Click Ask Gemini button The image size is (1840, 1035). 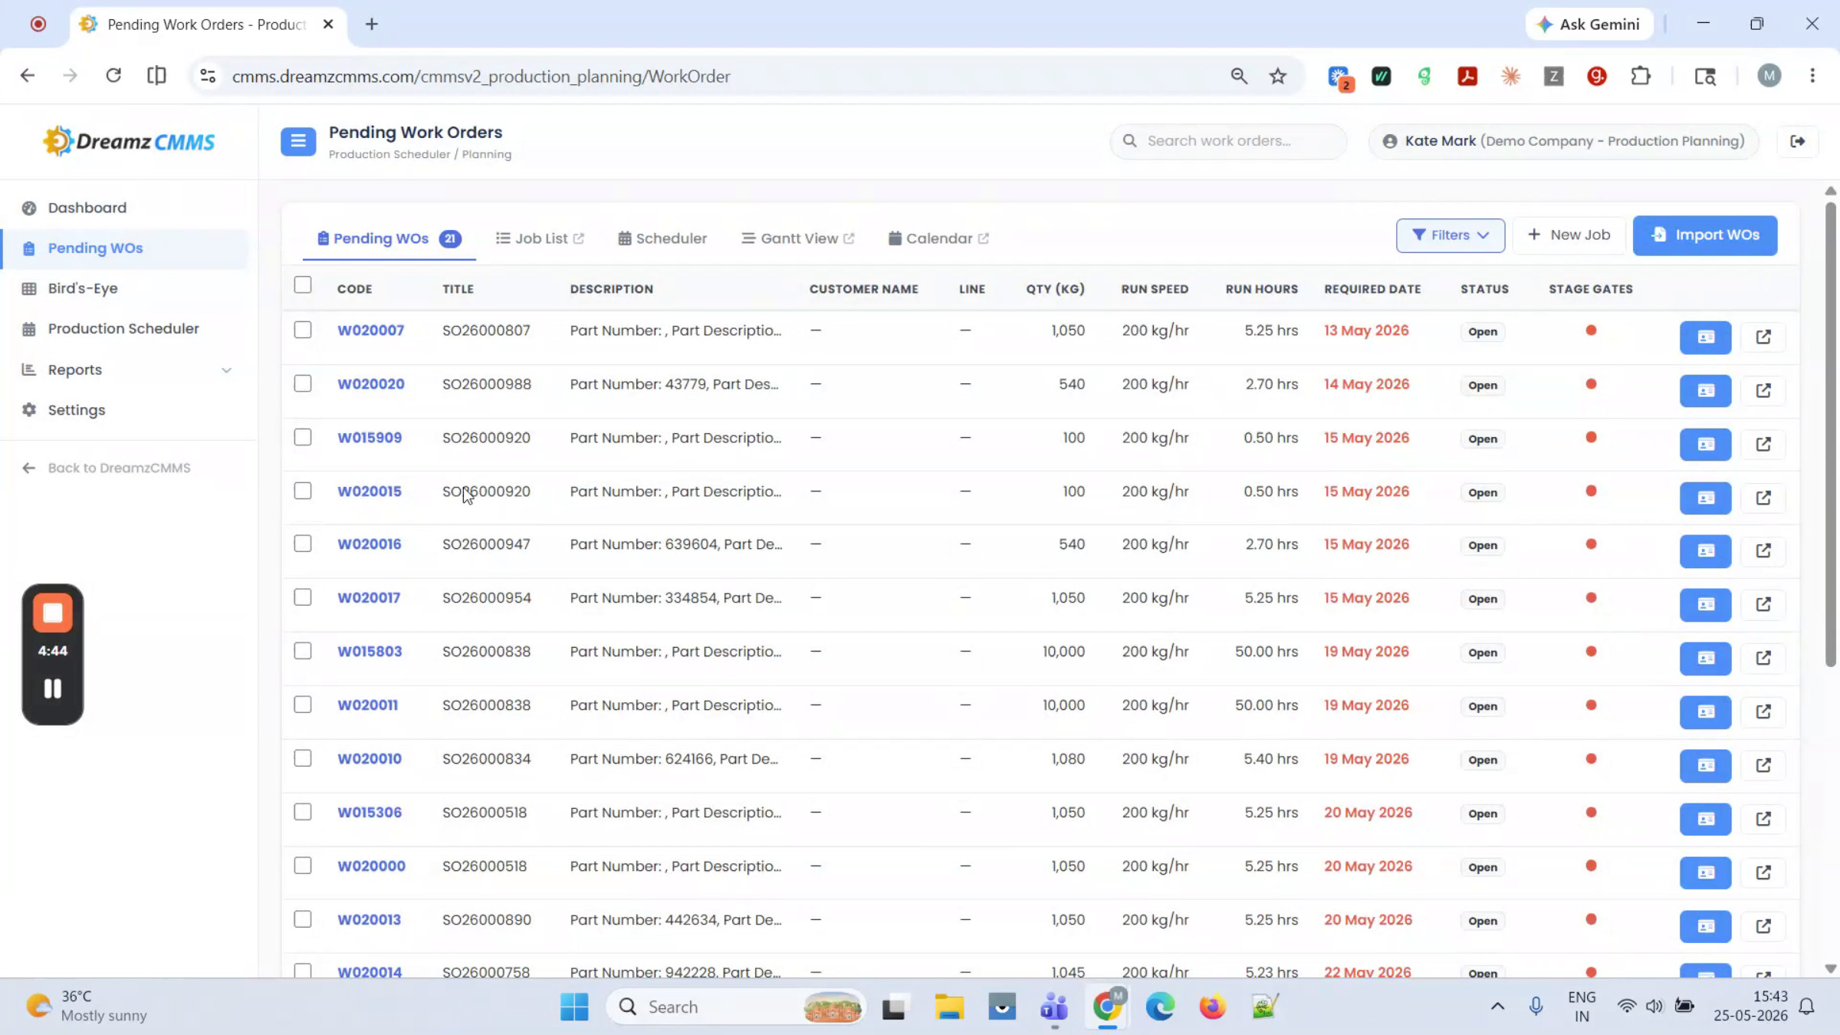[x=1589, y=25]
